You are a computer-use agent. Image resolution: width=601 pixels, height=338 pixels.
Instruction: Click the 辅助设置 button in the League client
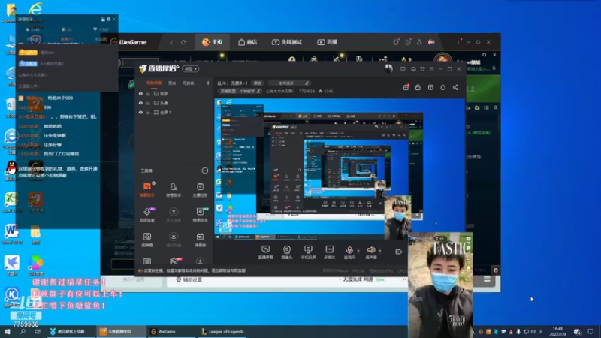point(189,279)
